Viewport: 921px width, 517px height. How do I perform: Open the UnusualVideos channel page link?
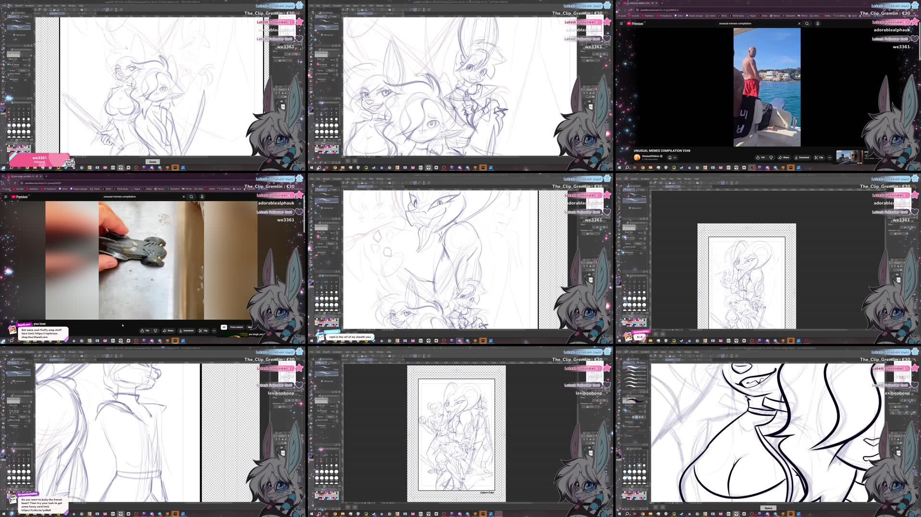point(650,156)
